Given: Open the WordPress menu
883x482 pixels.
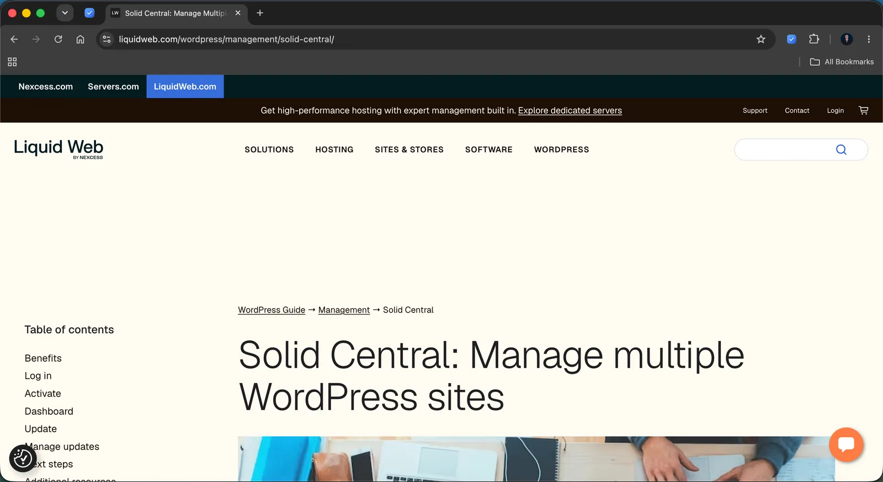Looking at the screenshot, I should 561,150.
